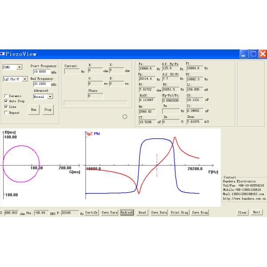Enable the Ceramic checkbox
267x267 pixels.
6,96
